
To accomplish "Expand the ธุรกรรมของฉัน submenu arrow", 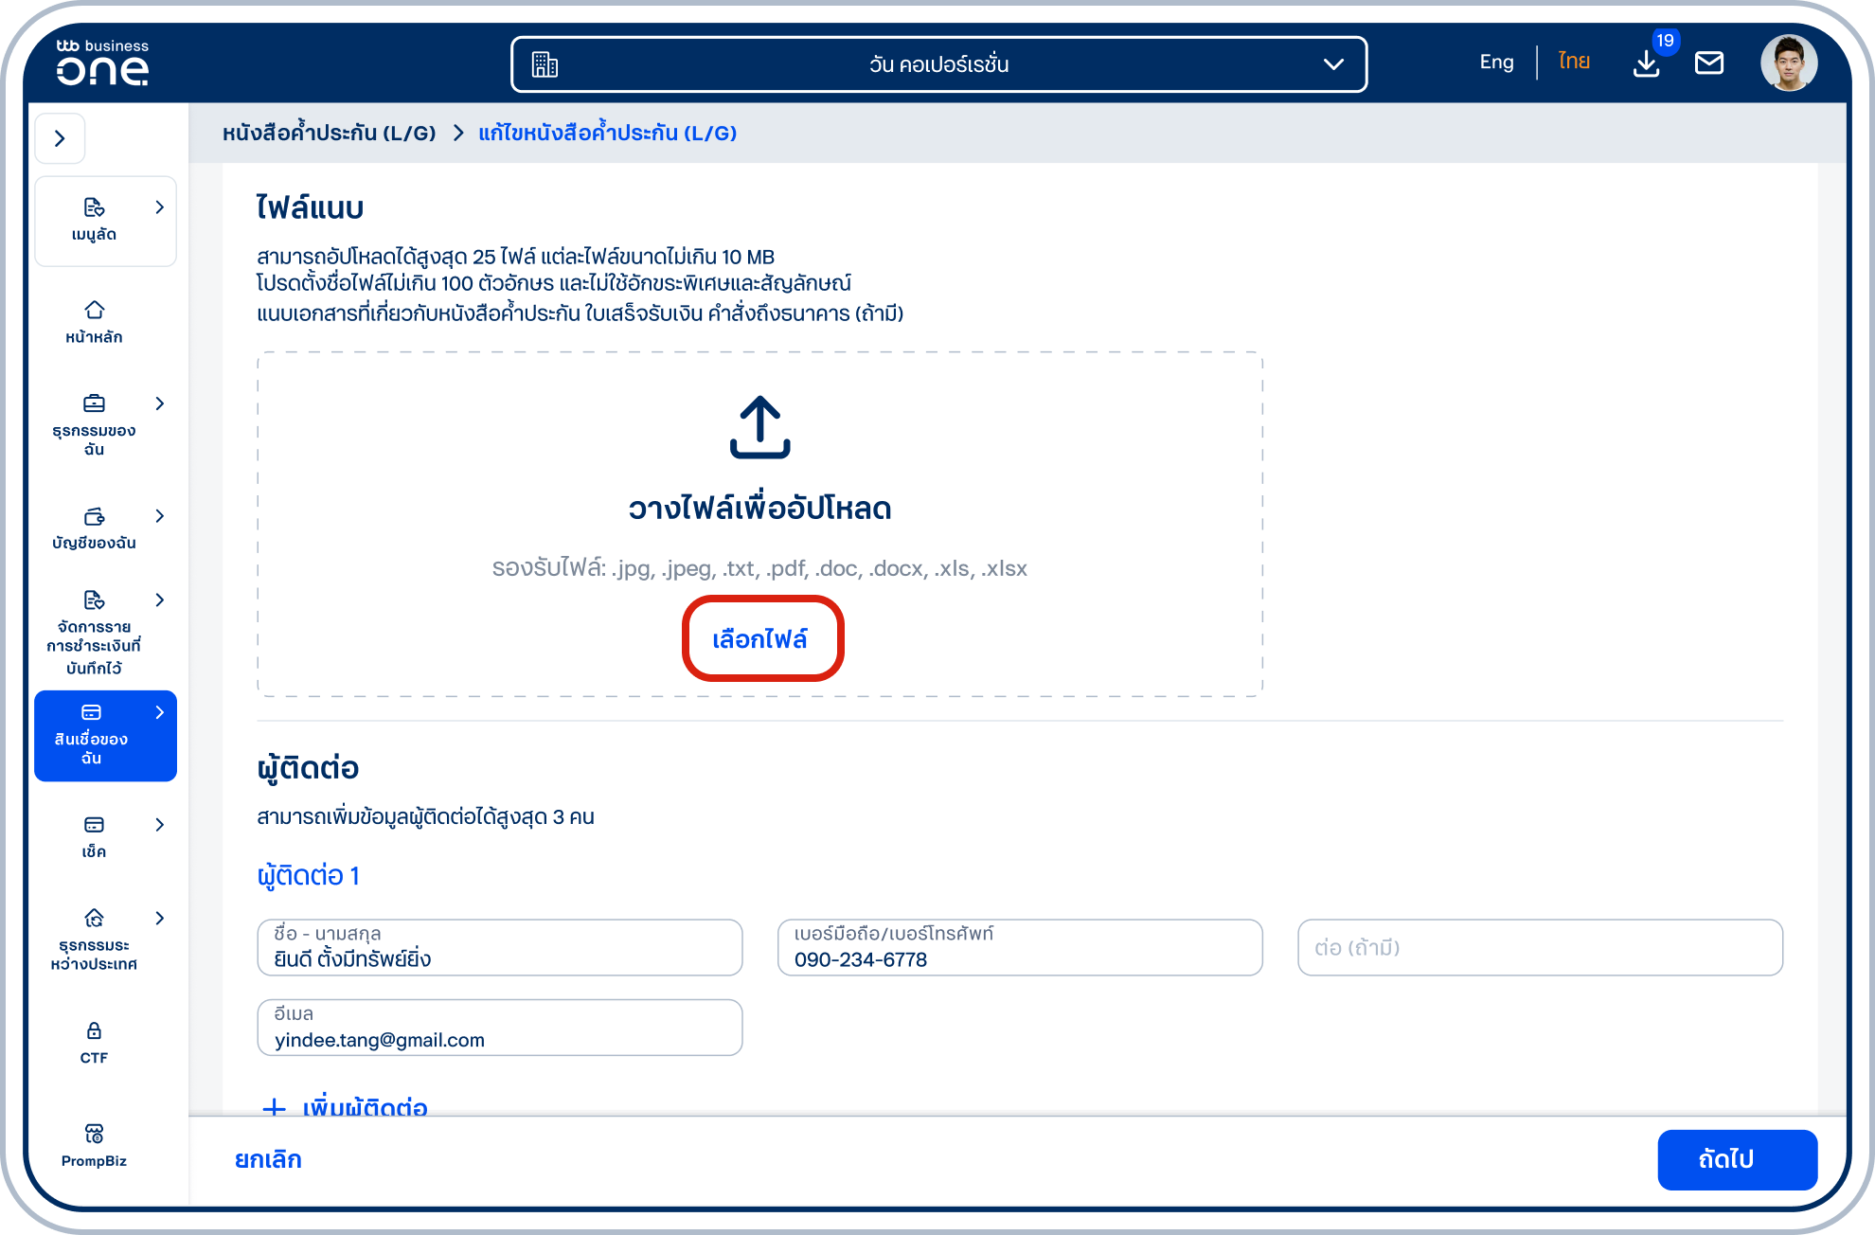I will pos(160,403).
